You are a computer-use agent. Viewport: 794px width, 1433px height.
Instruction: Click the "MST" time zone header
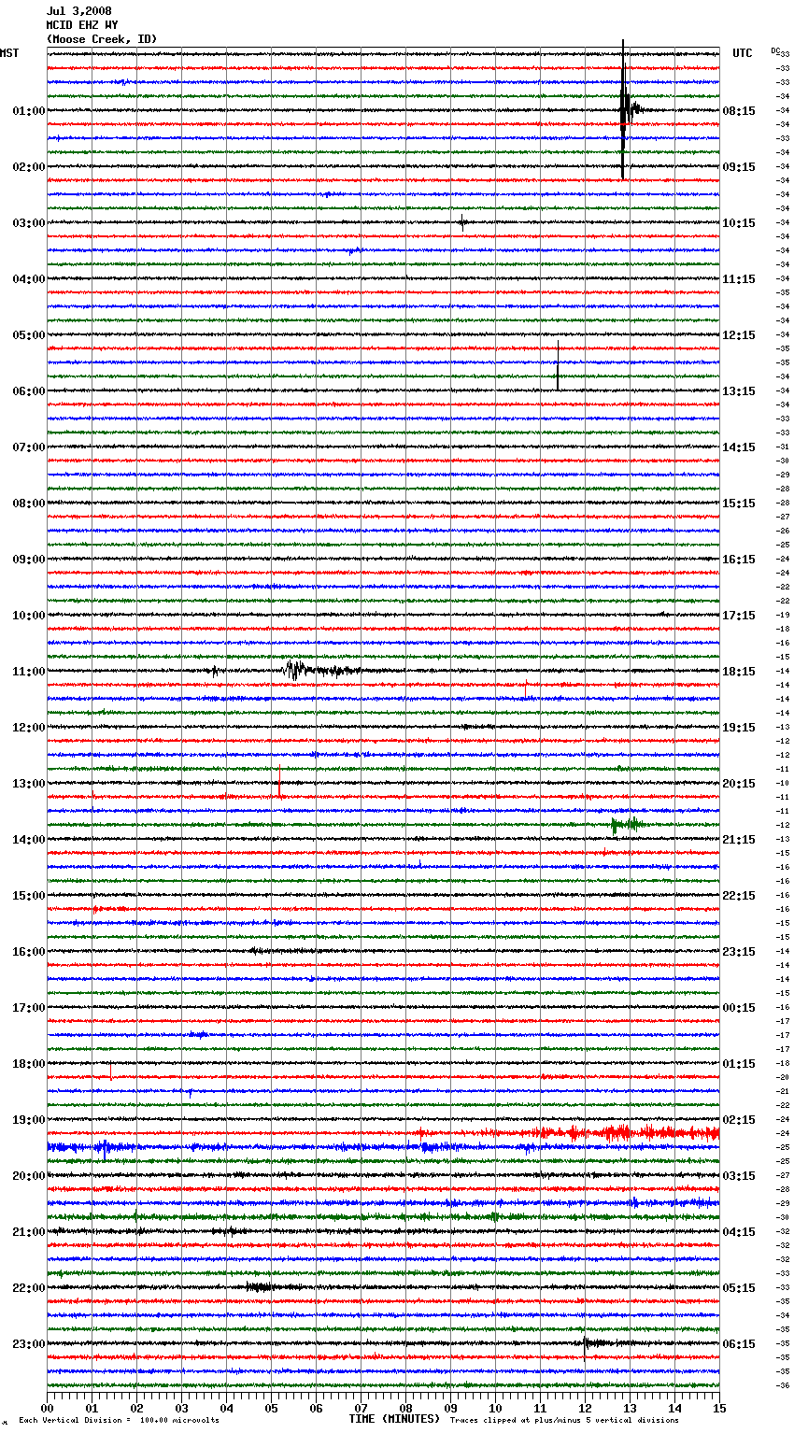[9, 53]
